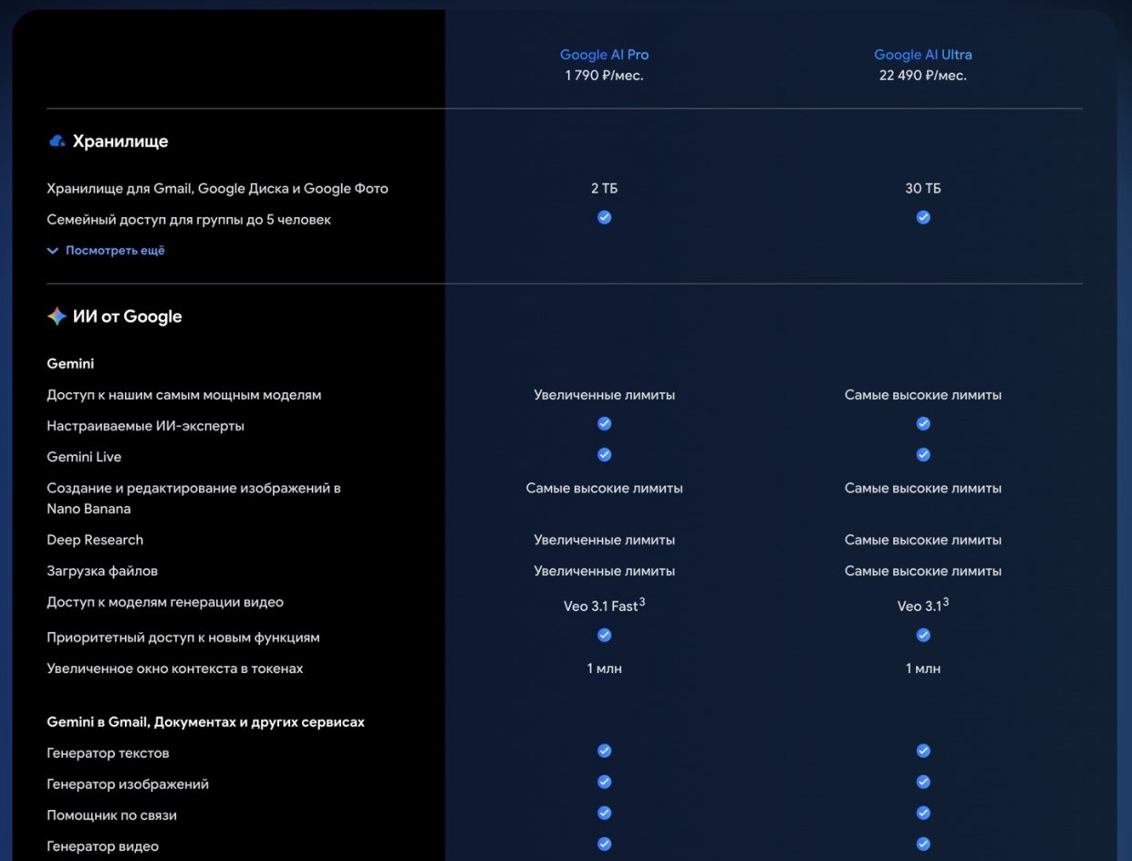Screen dimensions: 1132x861
Task: Click the Pro price 1 790 ₽/мес.
Action: (x=604, y=76)
